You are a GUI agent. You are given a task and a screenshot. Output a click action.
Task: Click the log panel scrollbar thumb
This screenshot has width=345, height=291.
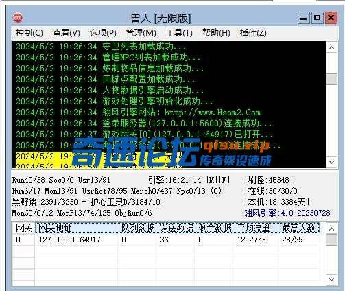[x=331, y=79]
